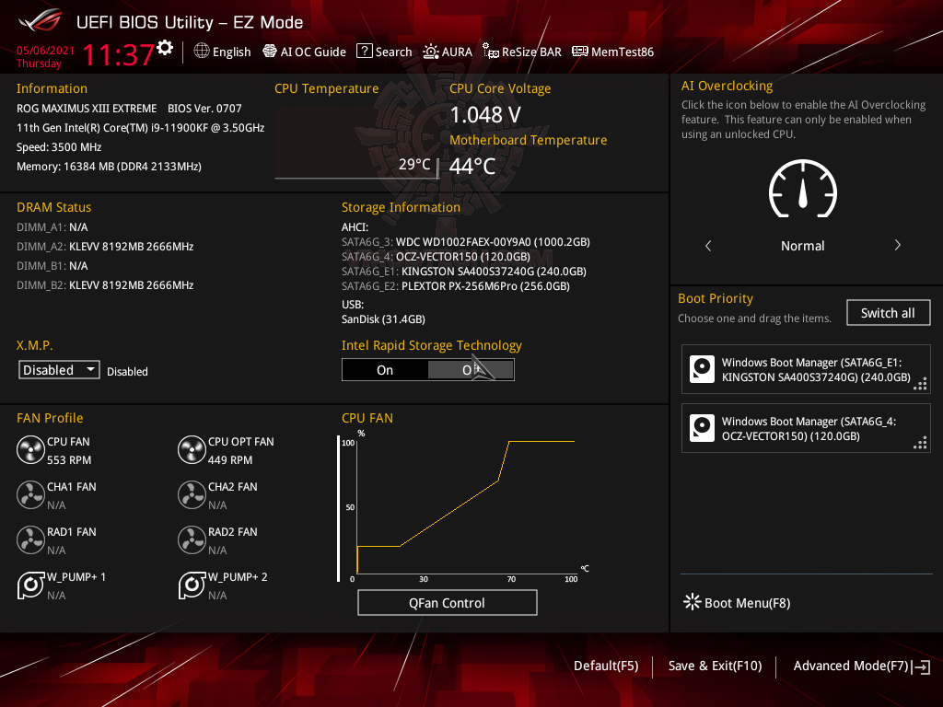The image size is (943, 707).
Task: Click SanDisk (31.4GB) USB entry
Action: point(383,319)
